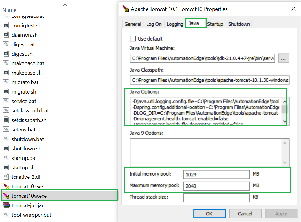The width and height of the screenshot is (301, 222).
Task: Click the startup.sh file icon
Action: [x=6, y=167]
